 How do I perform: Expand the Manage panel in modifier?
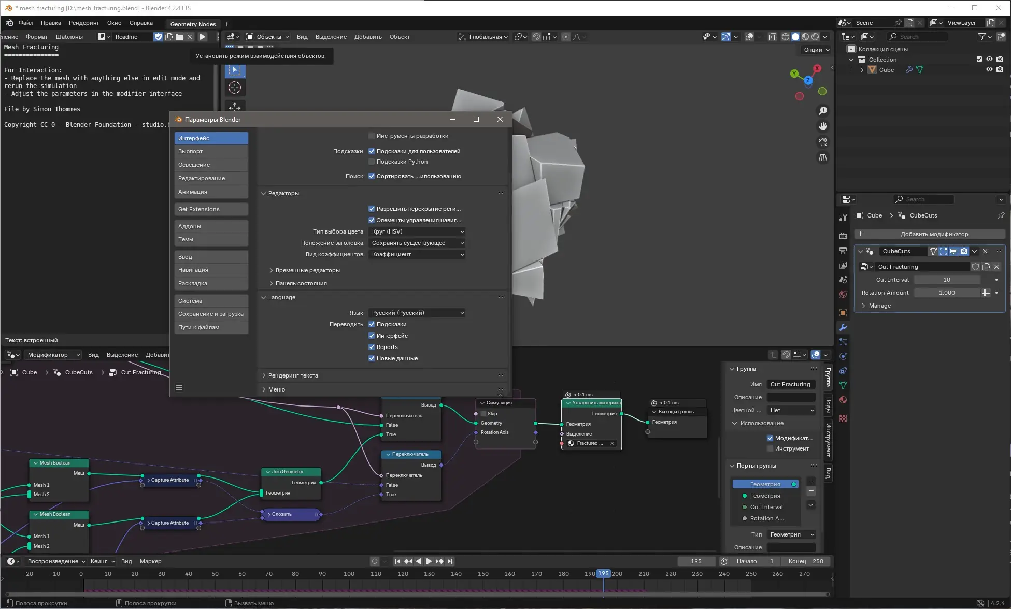(x=879, y=306)
